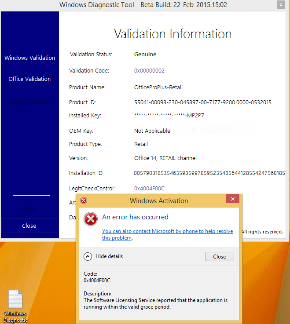Close the Windows Activation dialog with red X
Viewport: 290px width, 324px height.
[232, 200]
